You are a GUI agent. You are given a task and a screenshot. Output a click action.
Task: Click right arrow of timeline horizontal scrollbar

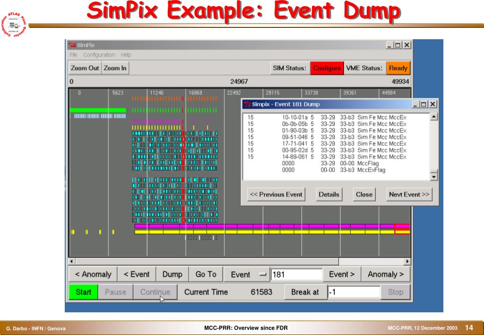(x=407, y=262)
